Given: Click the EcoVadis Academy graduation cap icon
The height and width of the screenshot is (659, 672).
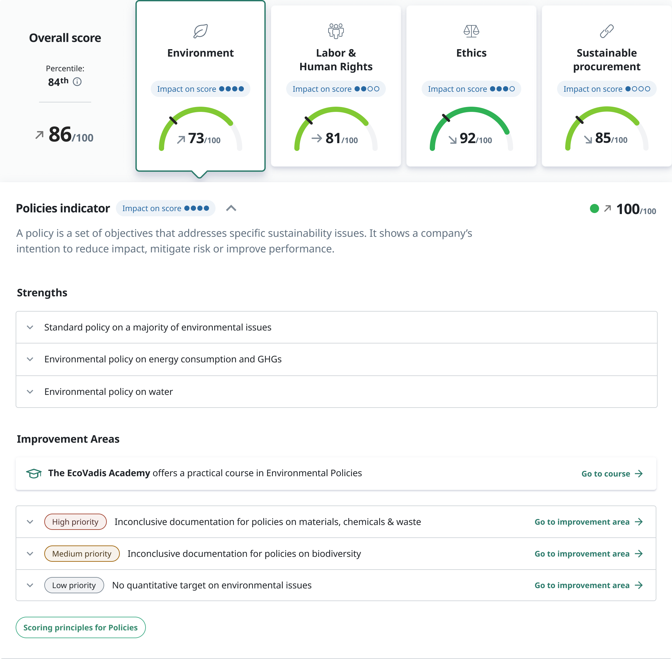Looking at the screenshot, I should [x=34, y=473].
